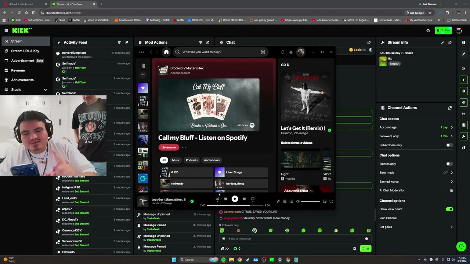470x264 pixels.
Task: Open Stream URL & Key page
Action: [25, 51]
